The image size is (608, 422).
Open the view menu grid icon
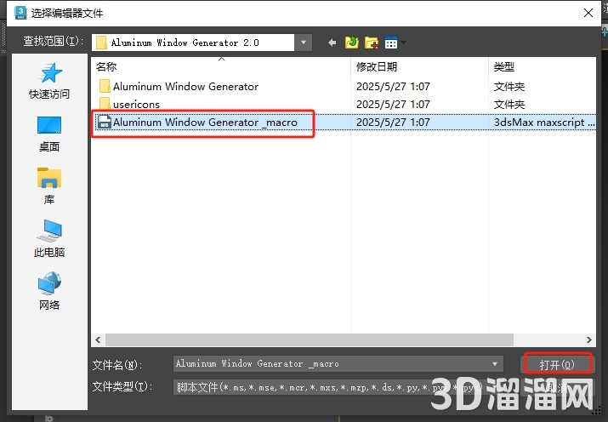coord(391,43)
